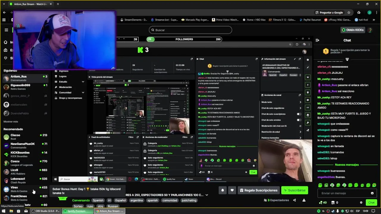Open the Sorteo tag
The width and height of the screenshot is (381, 214).
[x=78, y=206]
